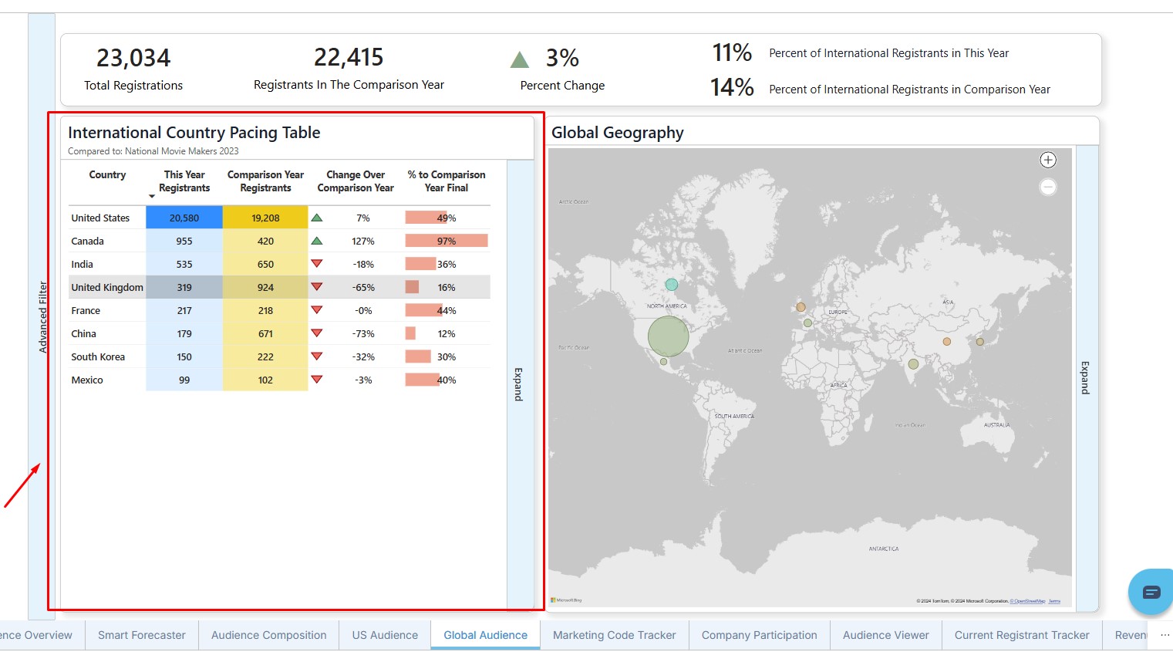The image size is (1173, 652).
Task: Click the Canada bubble on the map
Action: (x=672, y=285)
